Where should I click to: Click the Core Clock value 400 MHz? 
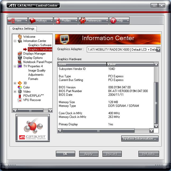pyautogui.click(x=114, y=113)
